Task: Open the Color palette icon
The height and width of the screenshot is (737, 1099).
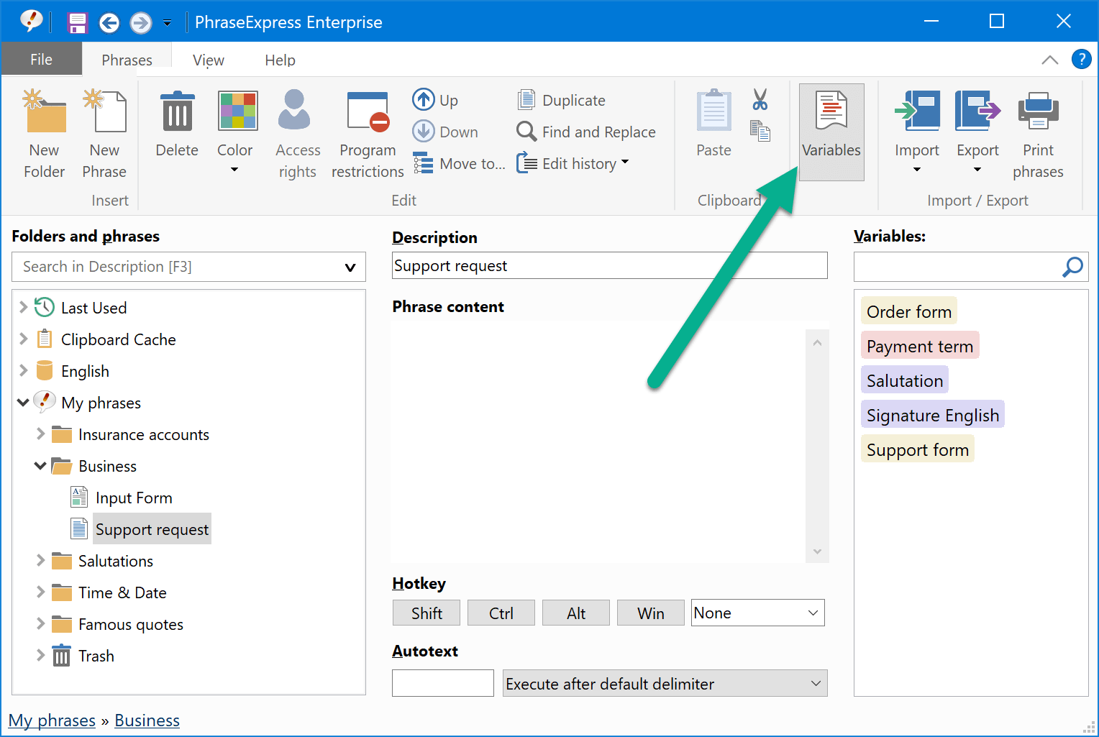Action: 237,111
